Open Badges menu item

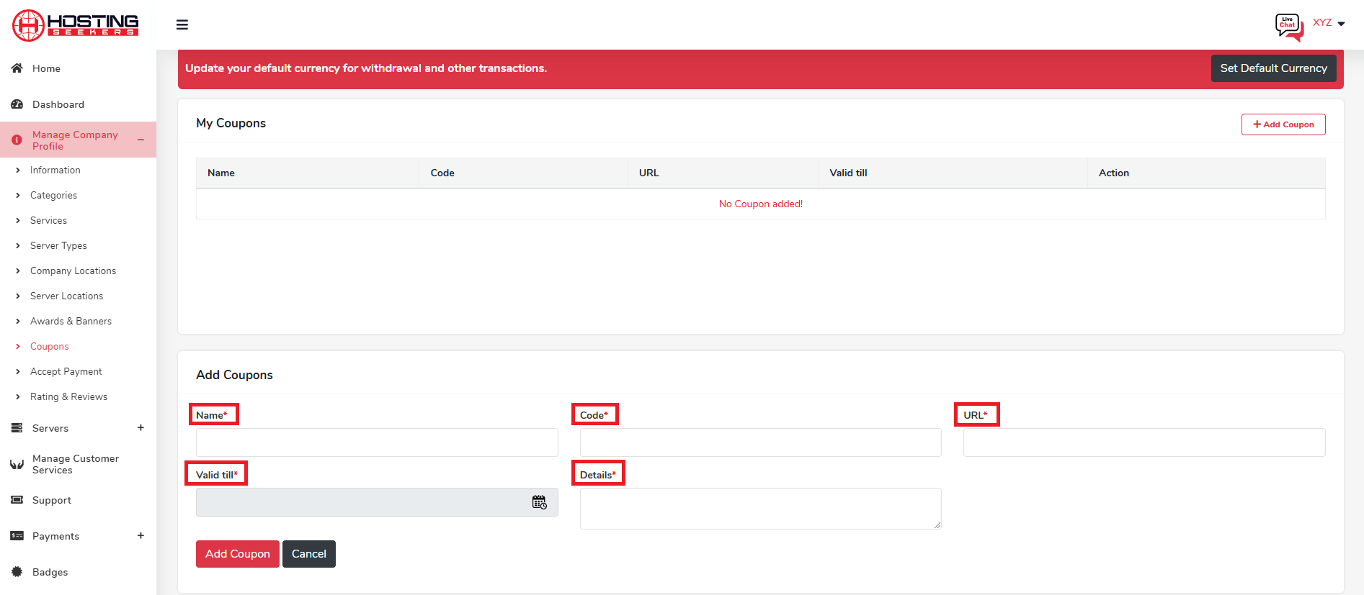50,572
